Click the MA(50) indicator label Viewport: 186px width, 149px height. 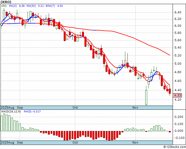pos(31,6)
